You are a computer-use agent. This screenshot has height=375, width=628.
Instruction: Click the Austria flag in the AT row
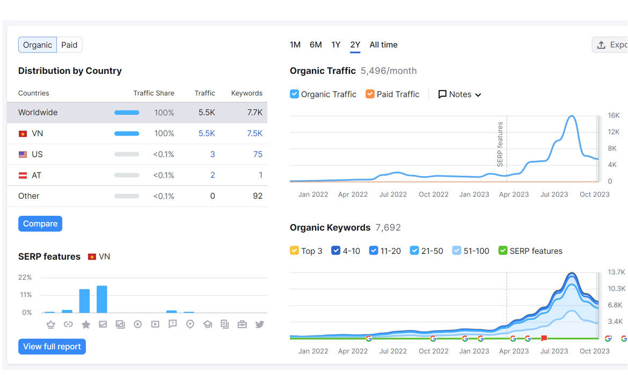pos(23,175)
